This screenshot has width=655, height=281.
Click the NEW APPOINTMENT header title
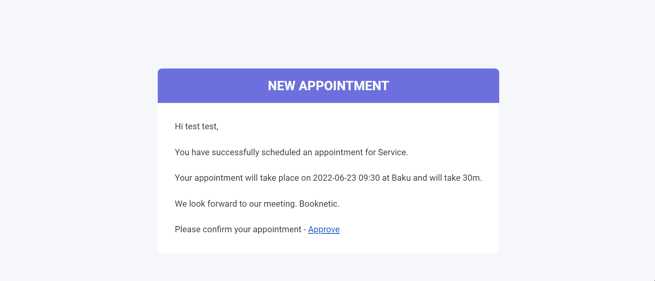pyautogui.click(x=328, y=86)
